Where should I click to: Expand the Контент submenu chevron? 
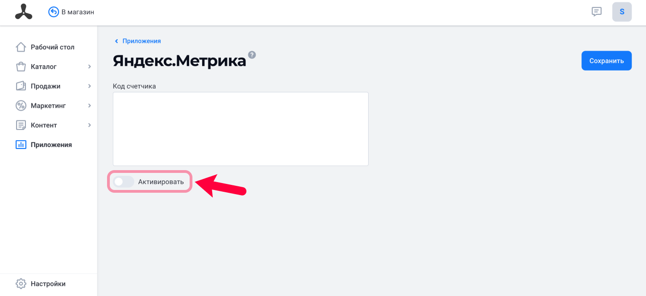90,125
